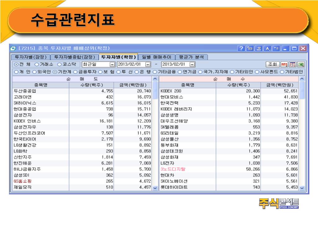The image size is (318, 238).
Task: Click down arrow of 순매수 table scrollbar
Action: click(302, 188)
